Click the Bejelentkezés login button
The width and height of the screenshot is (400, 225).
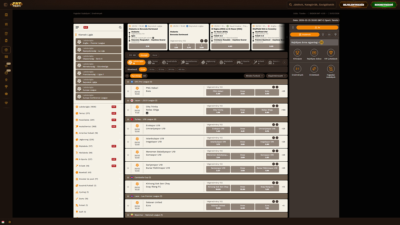pos(353,5)
